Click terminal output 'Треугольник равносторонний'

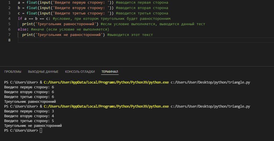point(30,102)
